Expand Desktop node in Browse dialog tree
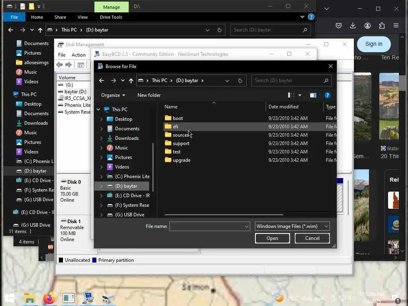Screen dimensions: 408x306 click(x=102, y=119)
